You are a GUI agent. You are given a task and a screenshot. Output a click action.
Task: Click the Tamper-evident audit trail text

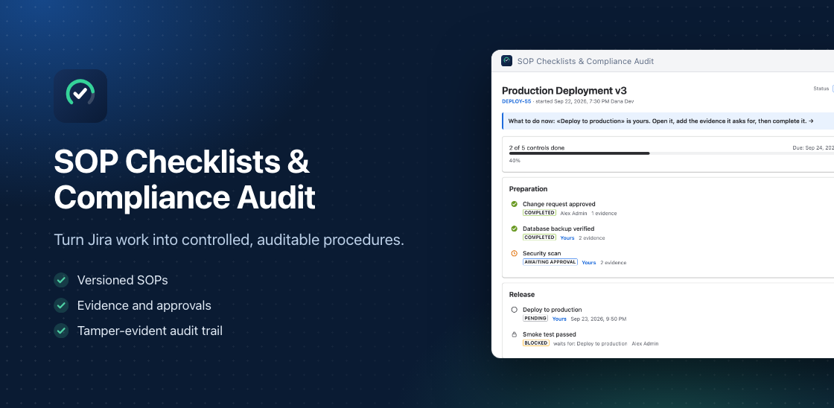150,331
